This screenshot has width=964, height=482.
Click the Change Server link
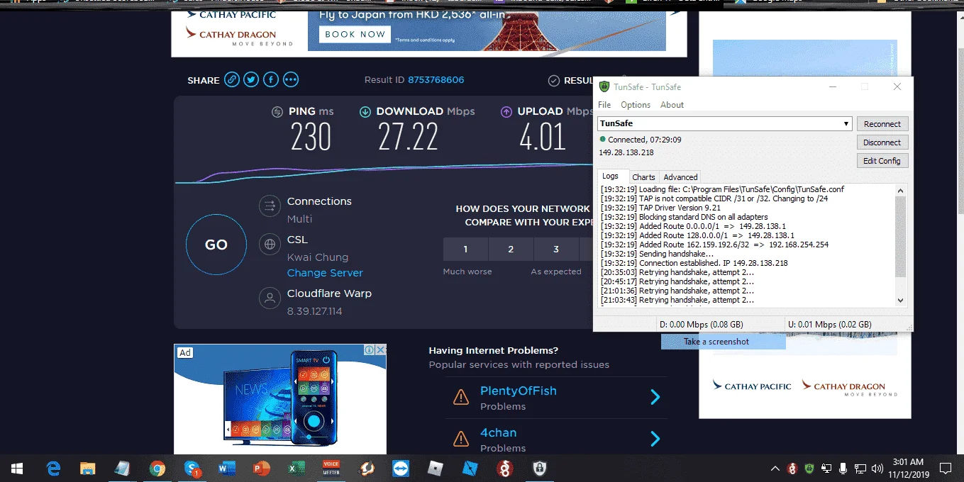pos(325,273)
